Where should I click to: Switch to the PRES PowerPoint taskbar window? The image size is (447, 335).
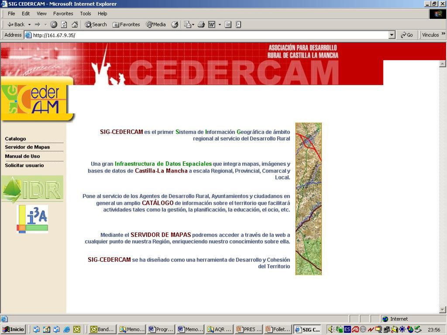pyautogui.click(x=248, y=329)
